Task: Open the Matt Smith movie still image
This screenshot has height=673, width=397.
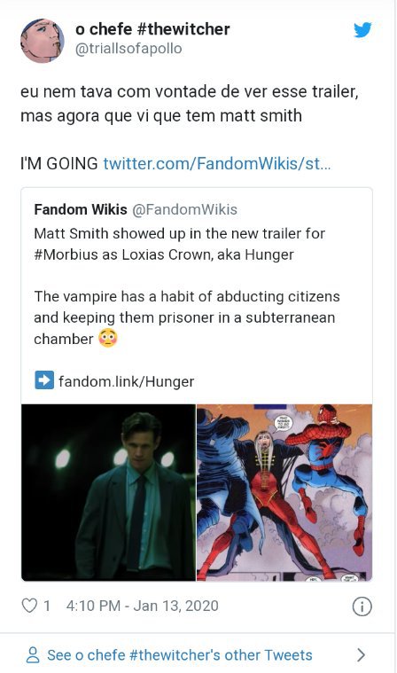Action: 108,492
